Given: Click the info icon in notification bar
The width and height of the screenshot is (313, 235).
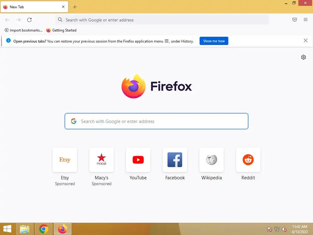Looking at the screenshot, I should [x=8, y=41].
